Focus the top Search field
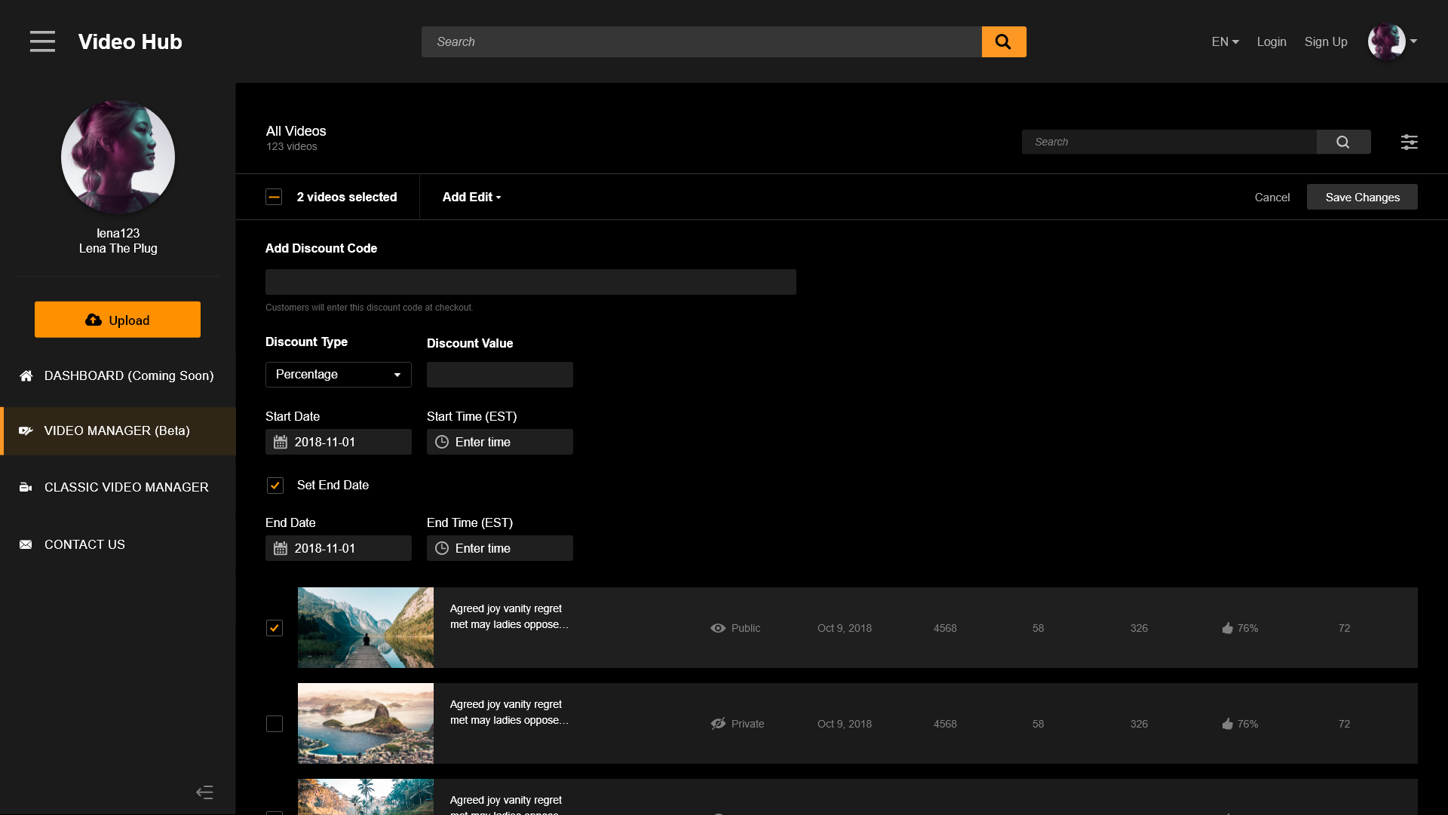Viewport: 1448px width, 815px height. point(701,41)
